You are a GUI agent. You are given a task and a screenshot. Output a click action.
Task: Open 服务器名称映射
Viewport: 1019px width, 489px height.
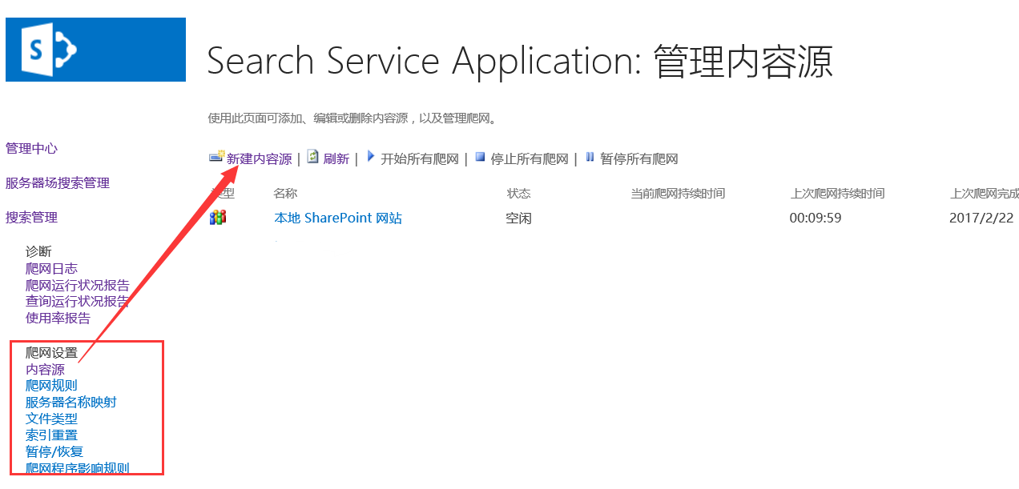click(x=71, y=402)
